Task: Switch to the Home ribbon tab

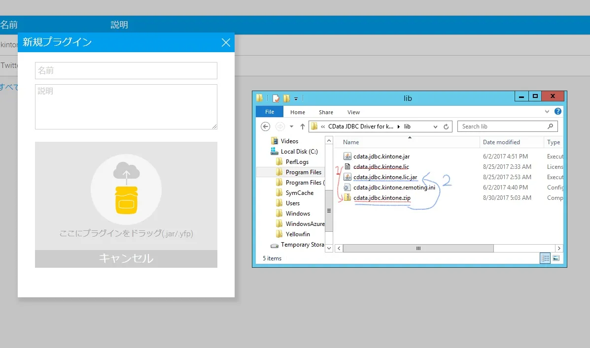Action: pos(297,112)
